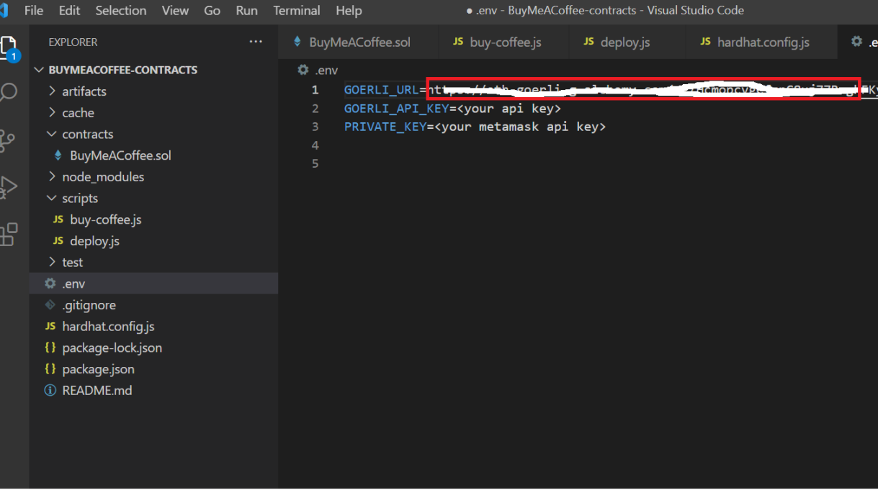Switch to the BuyMeACoffee.sol tab

[359, 42]
